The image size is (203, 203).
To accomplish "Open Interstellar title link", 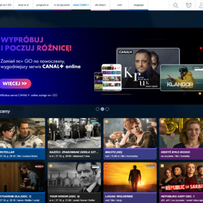I will (x=7, y=152).
